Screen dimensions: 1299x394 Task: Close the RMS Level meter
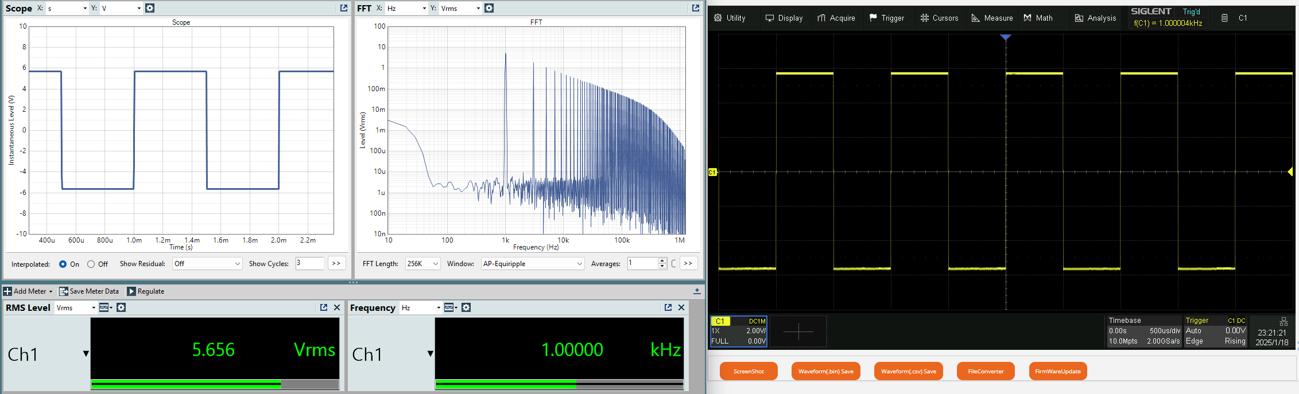click(x=337, y=307)
